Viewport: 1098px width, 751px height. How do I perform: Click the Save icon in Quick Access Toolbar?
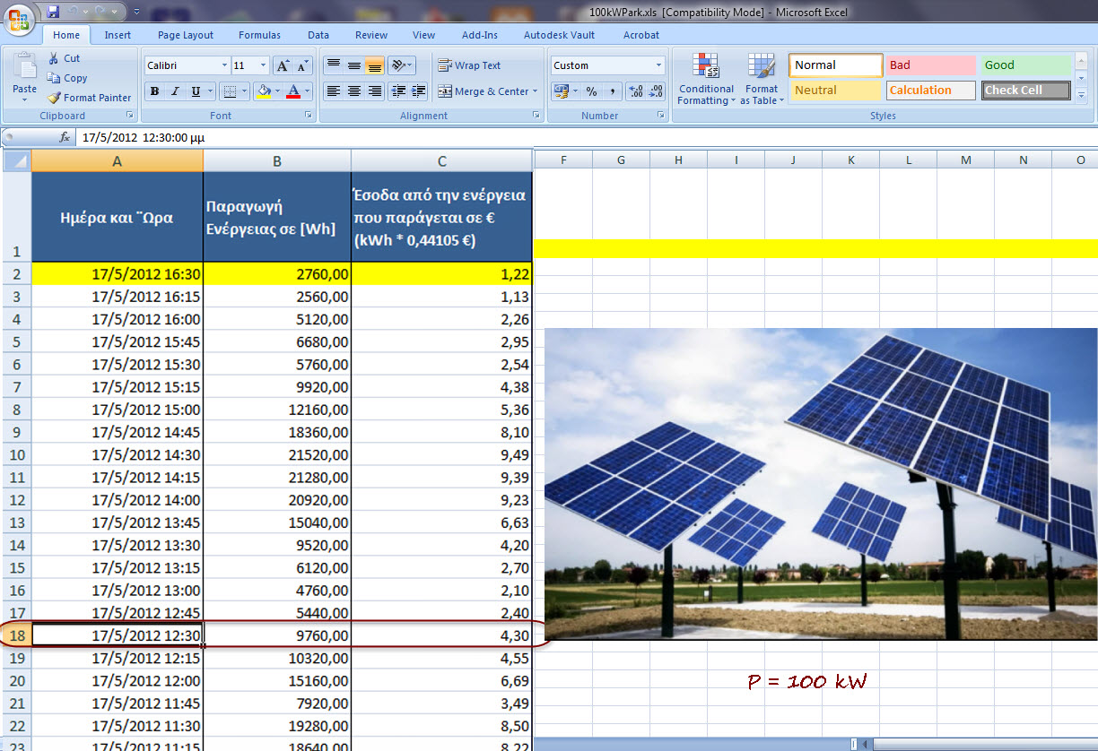[53, 12]
